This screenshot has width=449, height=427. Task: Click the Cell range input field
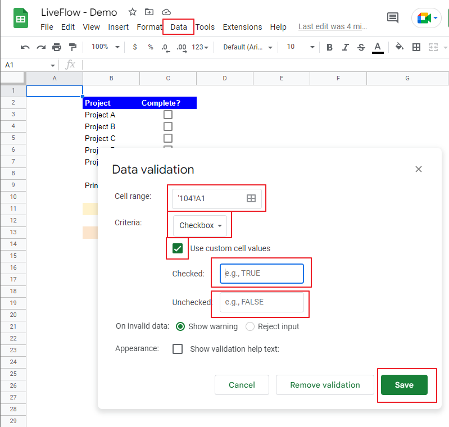coord(217,198)
